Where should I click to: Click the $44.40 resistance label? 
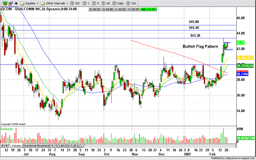pyautogui.click(x=194, y=28)
